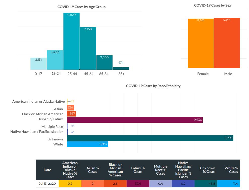Click the Latinx % Cases column header
This screenshot has width=249, height=190.
click(x=138, y=170)
